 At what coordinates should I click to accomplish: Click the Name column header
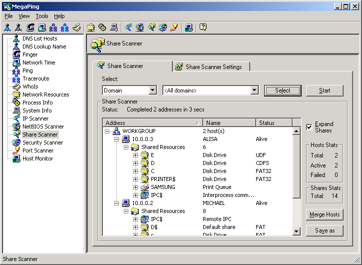[x=230, y=123]
